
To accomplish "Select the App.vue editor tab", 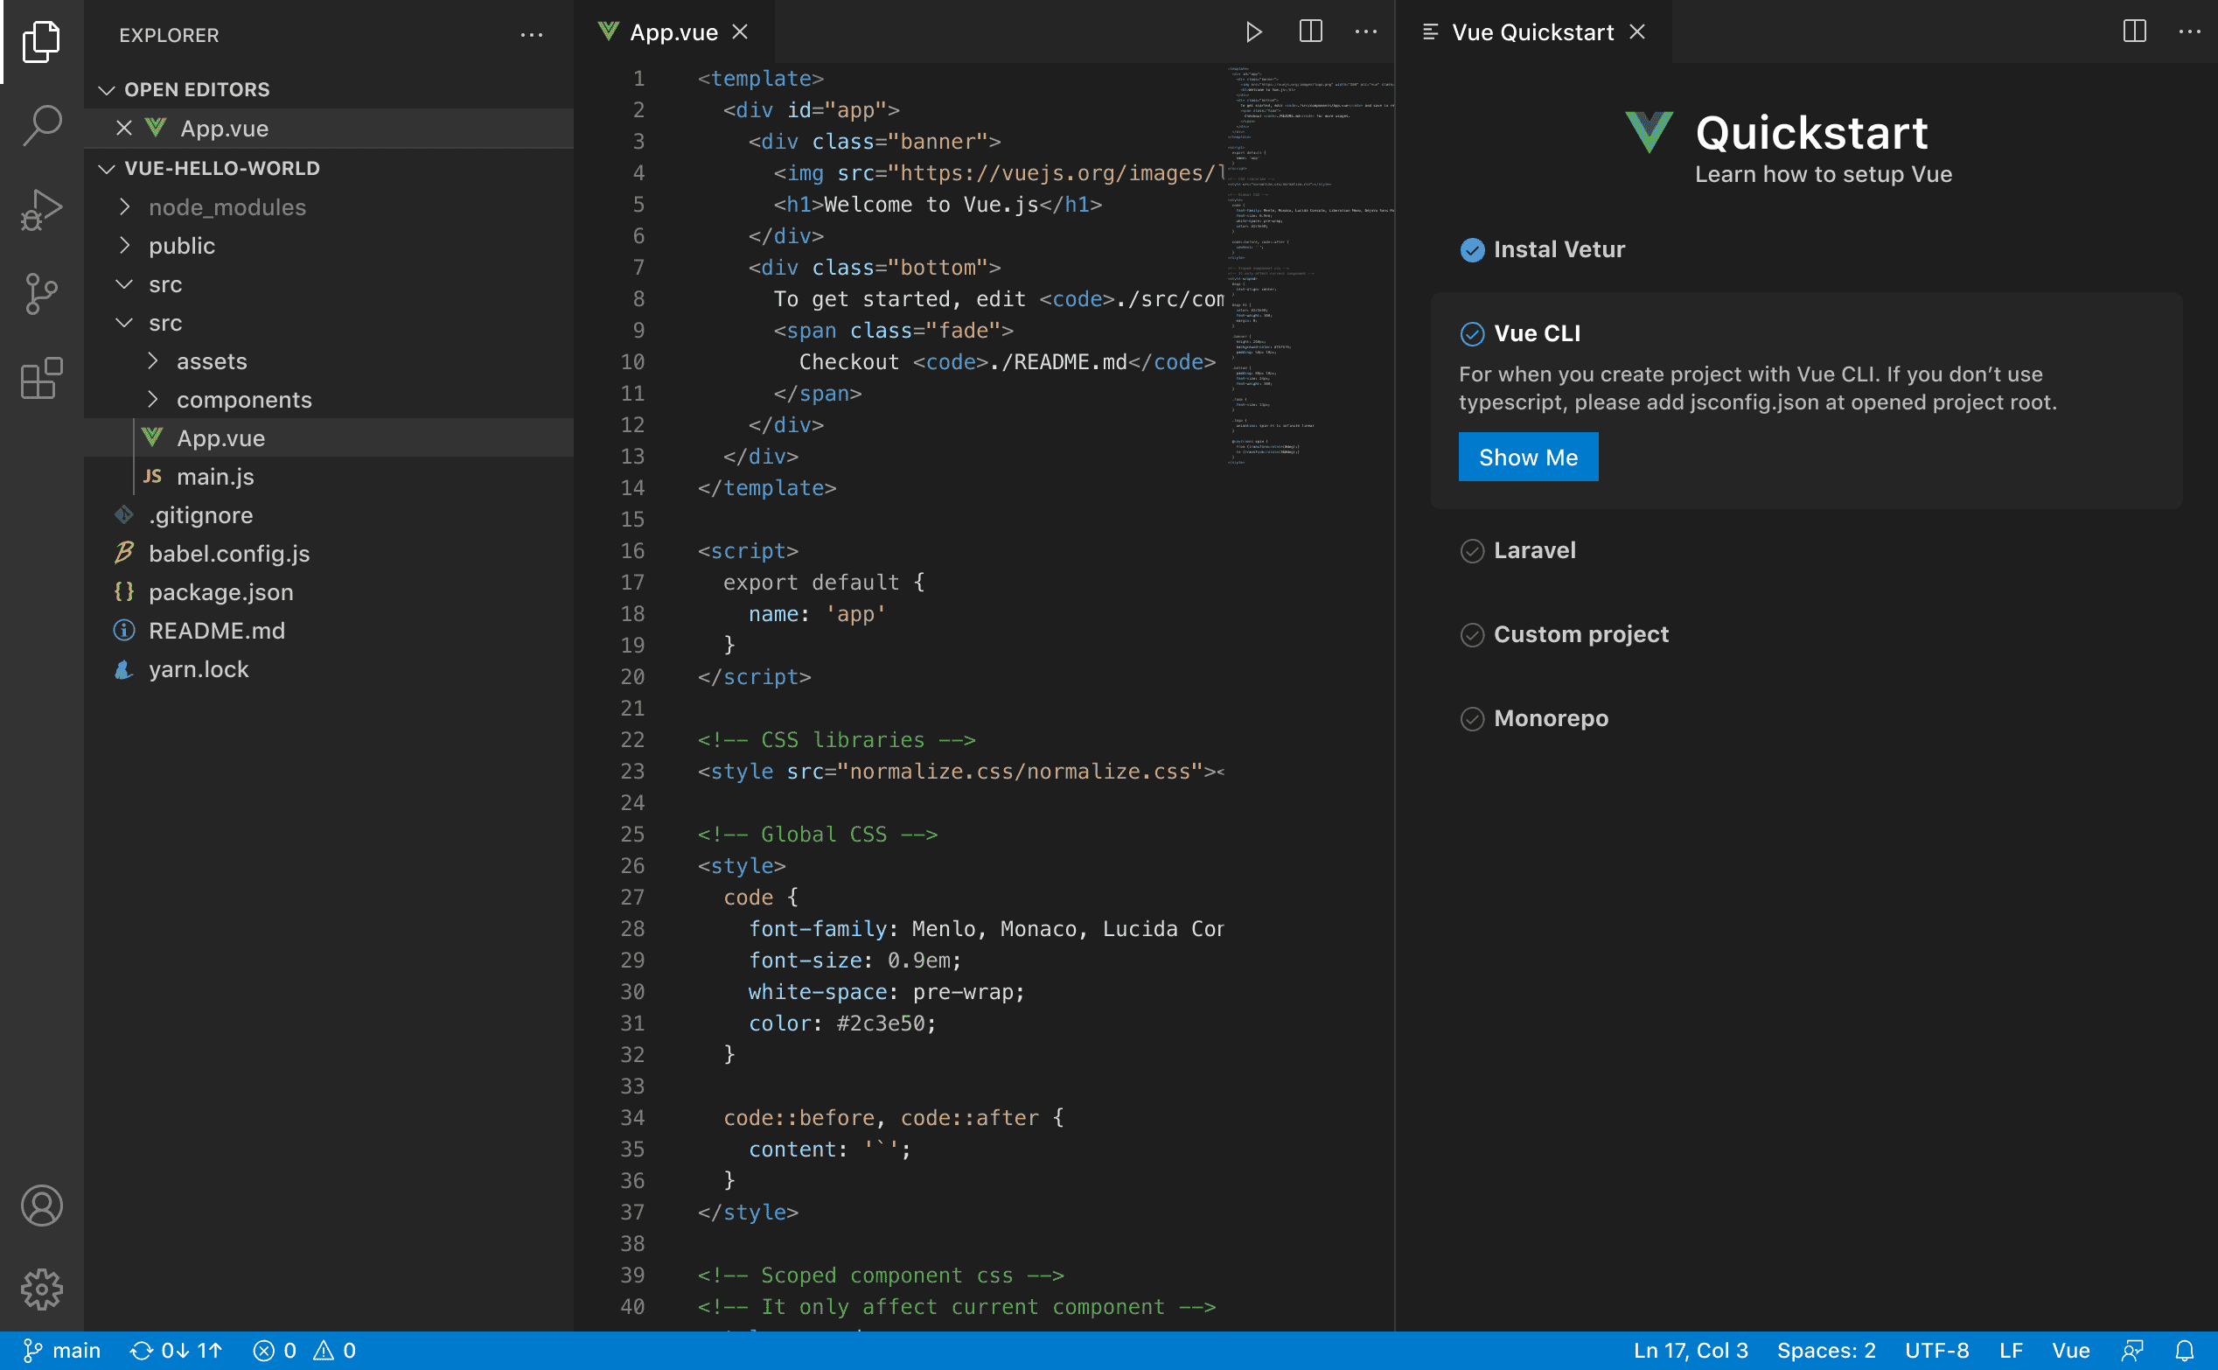I will click(x=674, y=31).
